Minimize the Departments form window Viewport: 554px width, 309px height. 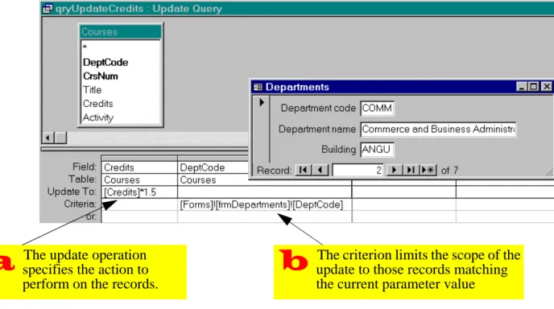pyautogui.click(x=522, y=87)
